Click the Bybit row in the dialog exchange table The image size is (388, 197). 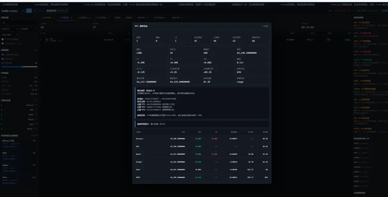[202, 154]
